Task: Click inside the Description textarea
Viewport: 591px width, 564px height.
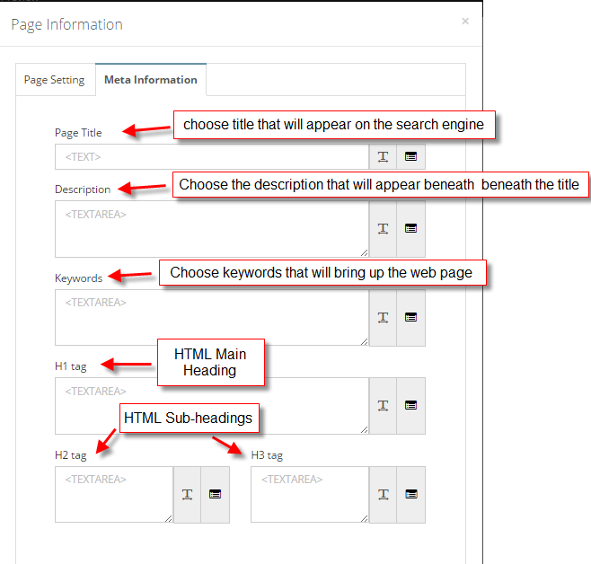Action: click(x=212, y=229)
